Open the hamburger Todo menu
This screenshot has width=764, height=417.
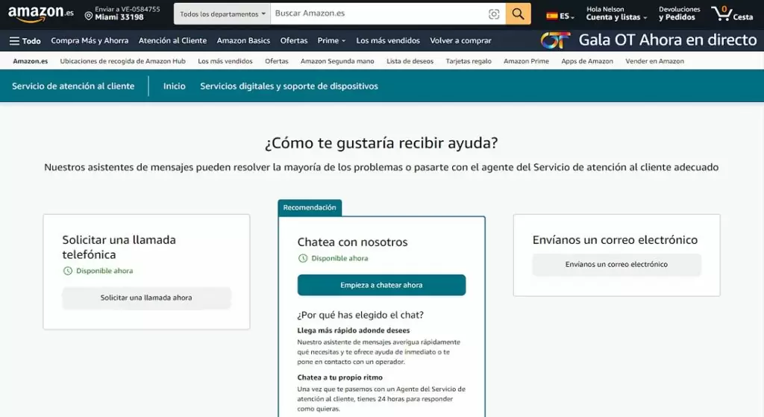(25, 41)
